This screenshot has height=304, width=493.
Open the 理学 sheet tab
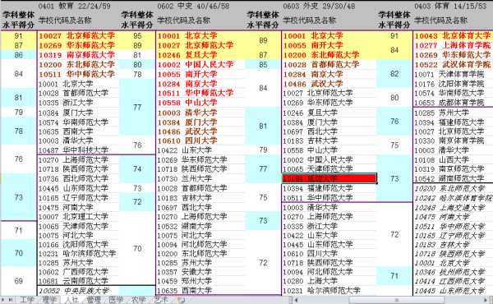coord(49,300)
